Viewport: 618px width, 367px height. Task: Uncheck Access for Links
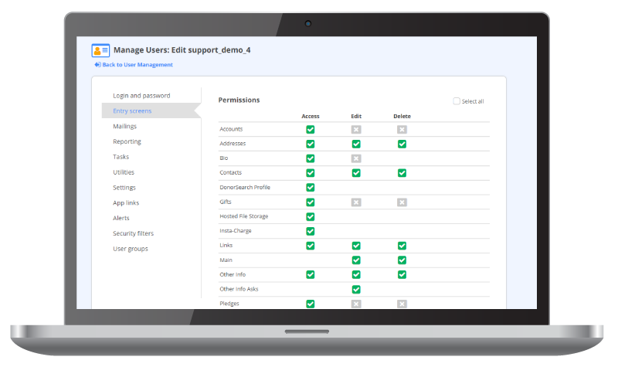[x=311, y=246]
